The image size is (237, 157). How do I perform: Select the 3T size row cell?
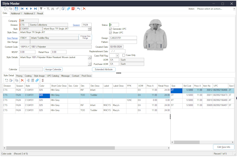176,95
